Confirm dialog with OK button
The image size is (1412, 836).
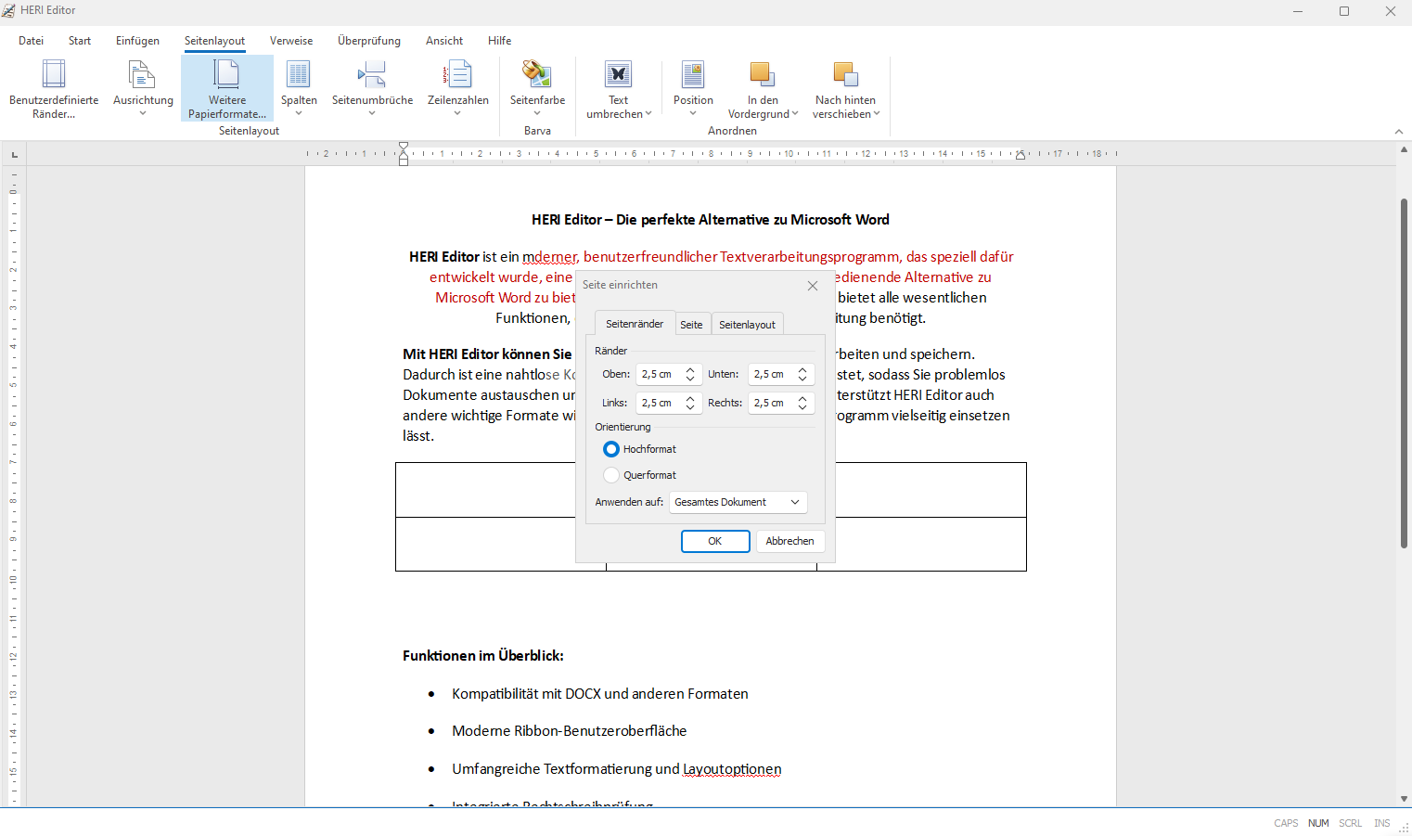715,541
